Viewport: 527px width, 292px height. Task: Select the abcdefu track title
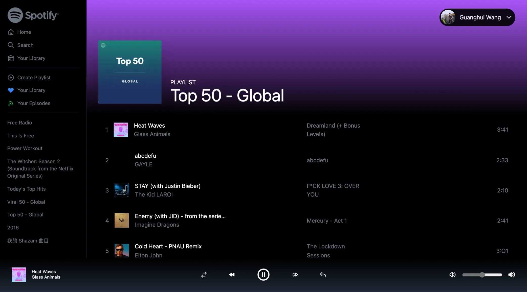pyautogui.click(x=145, y=156)
